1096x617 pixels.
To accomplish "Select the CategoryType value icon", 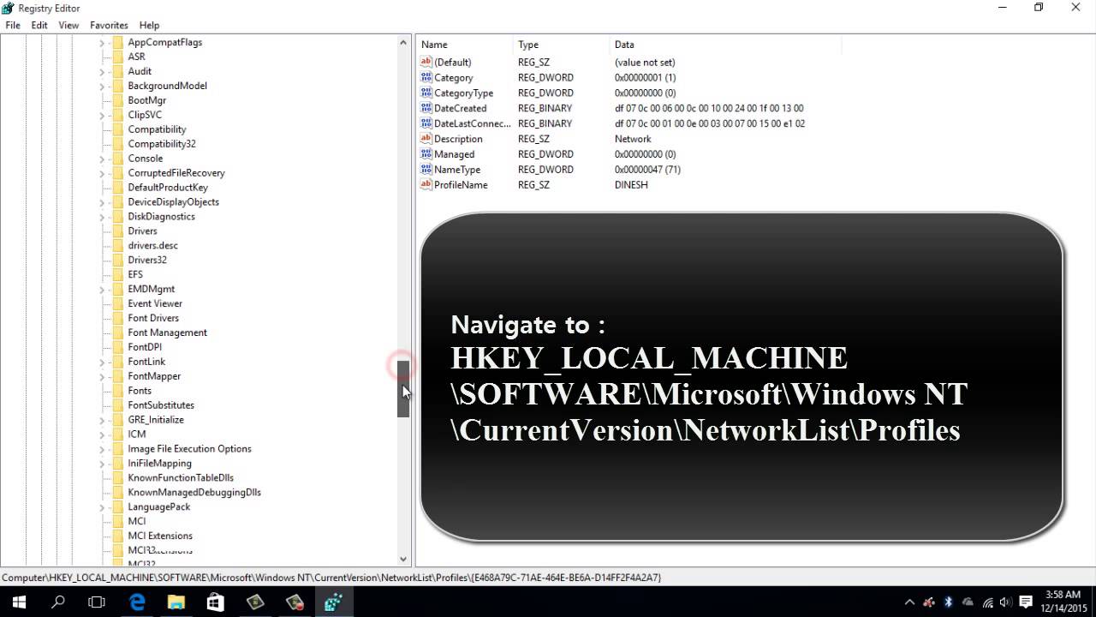I will [426, 93].
